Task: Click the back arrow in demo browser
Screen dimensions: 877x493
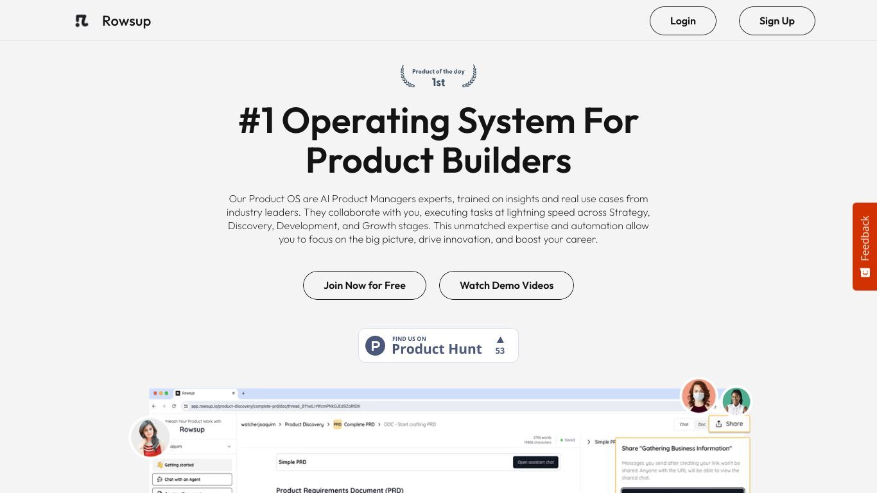Action: 154,406
